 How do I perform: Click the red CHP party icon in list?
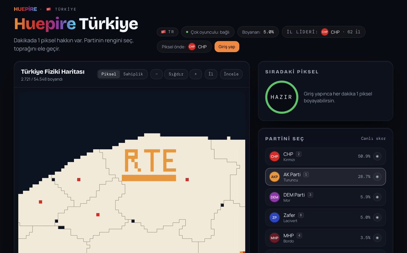[274, 157]
